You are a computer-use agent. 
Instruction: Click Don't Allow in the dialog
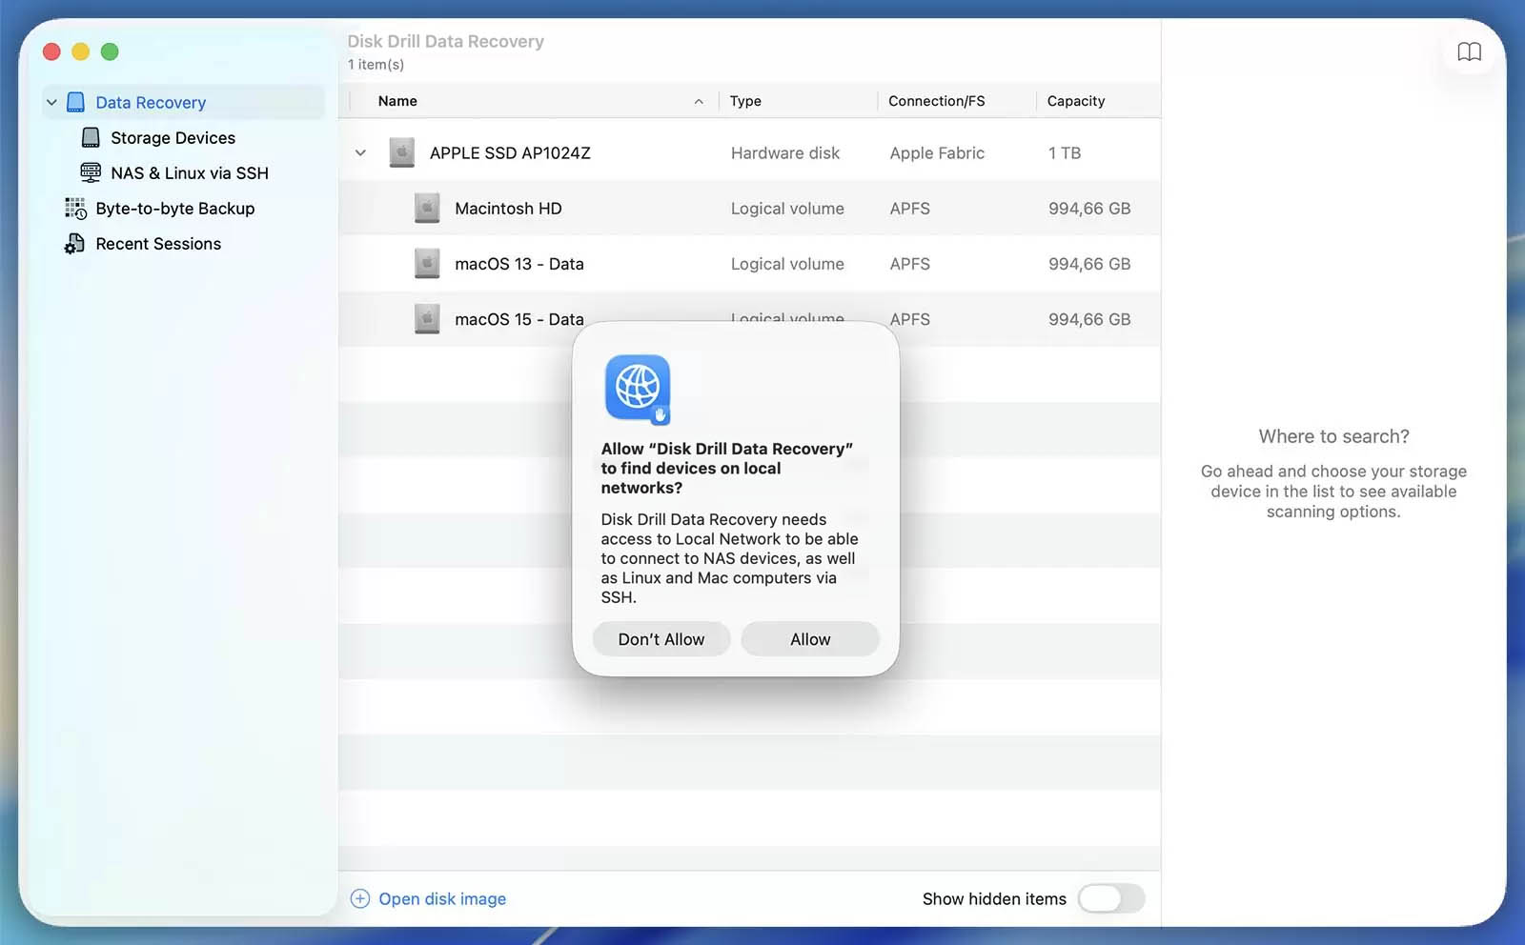661,639
